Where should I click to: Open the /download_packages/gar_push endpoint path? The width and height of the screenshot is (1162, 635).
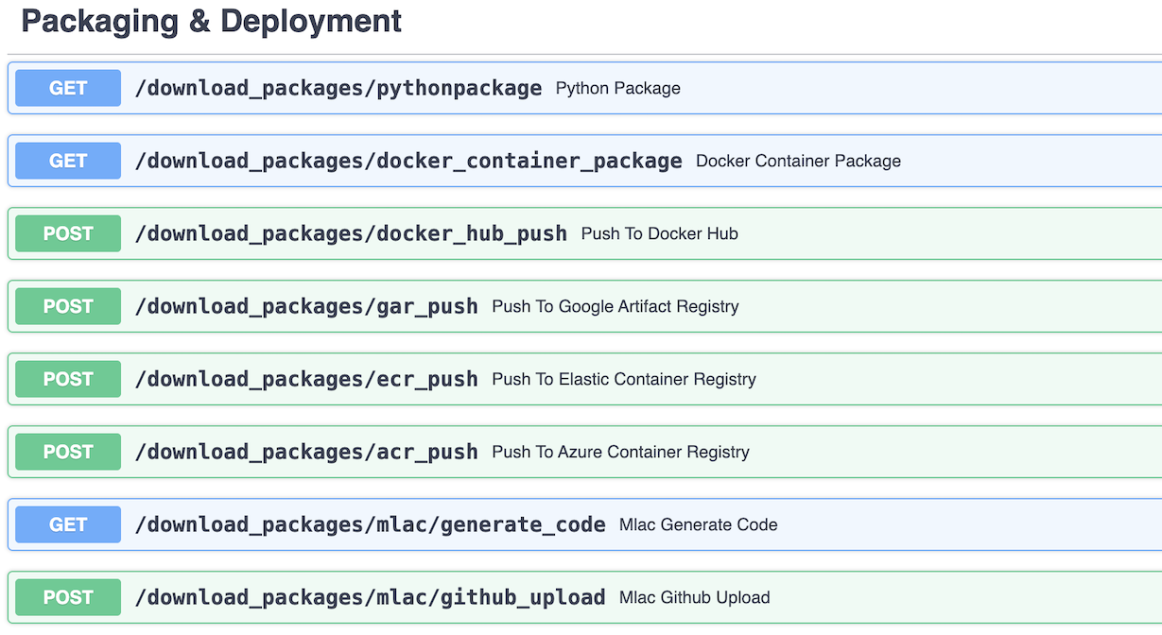click(306, 307)
